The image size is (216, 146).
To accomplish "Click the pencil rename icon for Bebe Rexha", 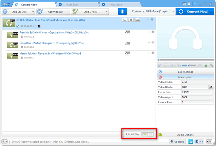I will click(17, 20).
